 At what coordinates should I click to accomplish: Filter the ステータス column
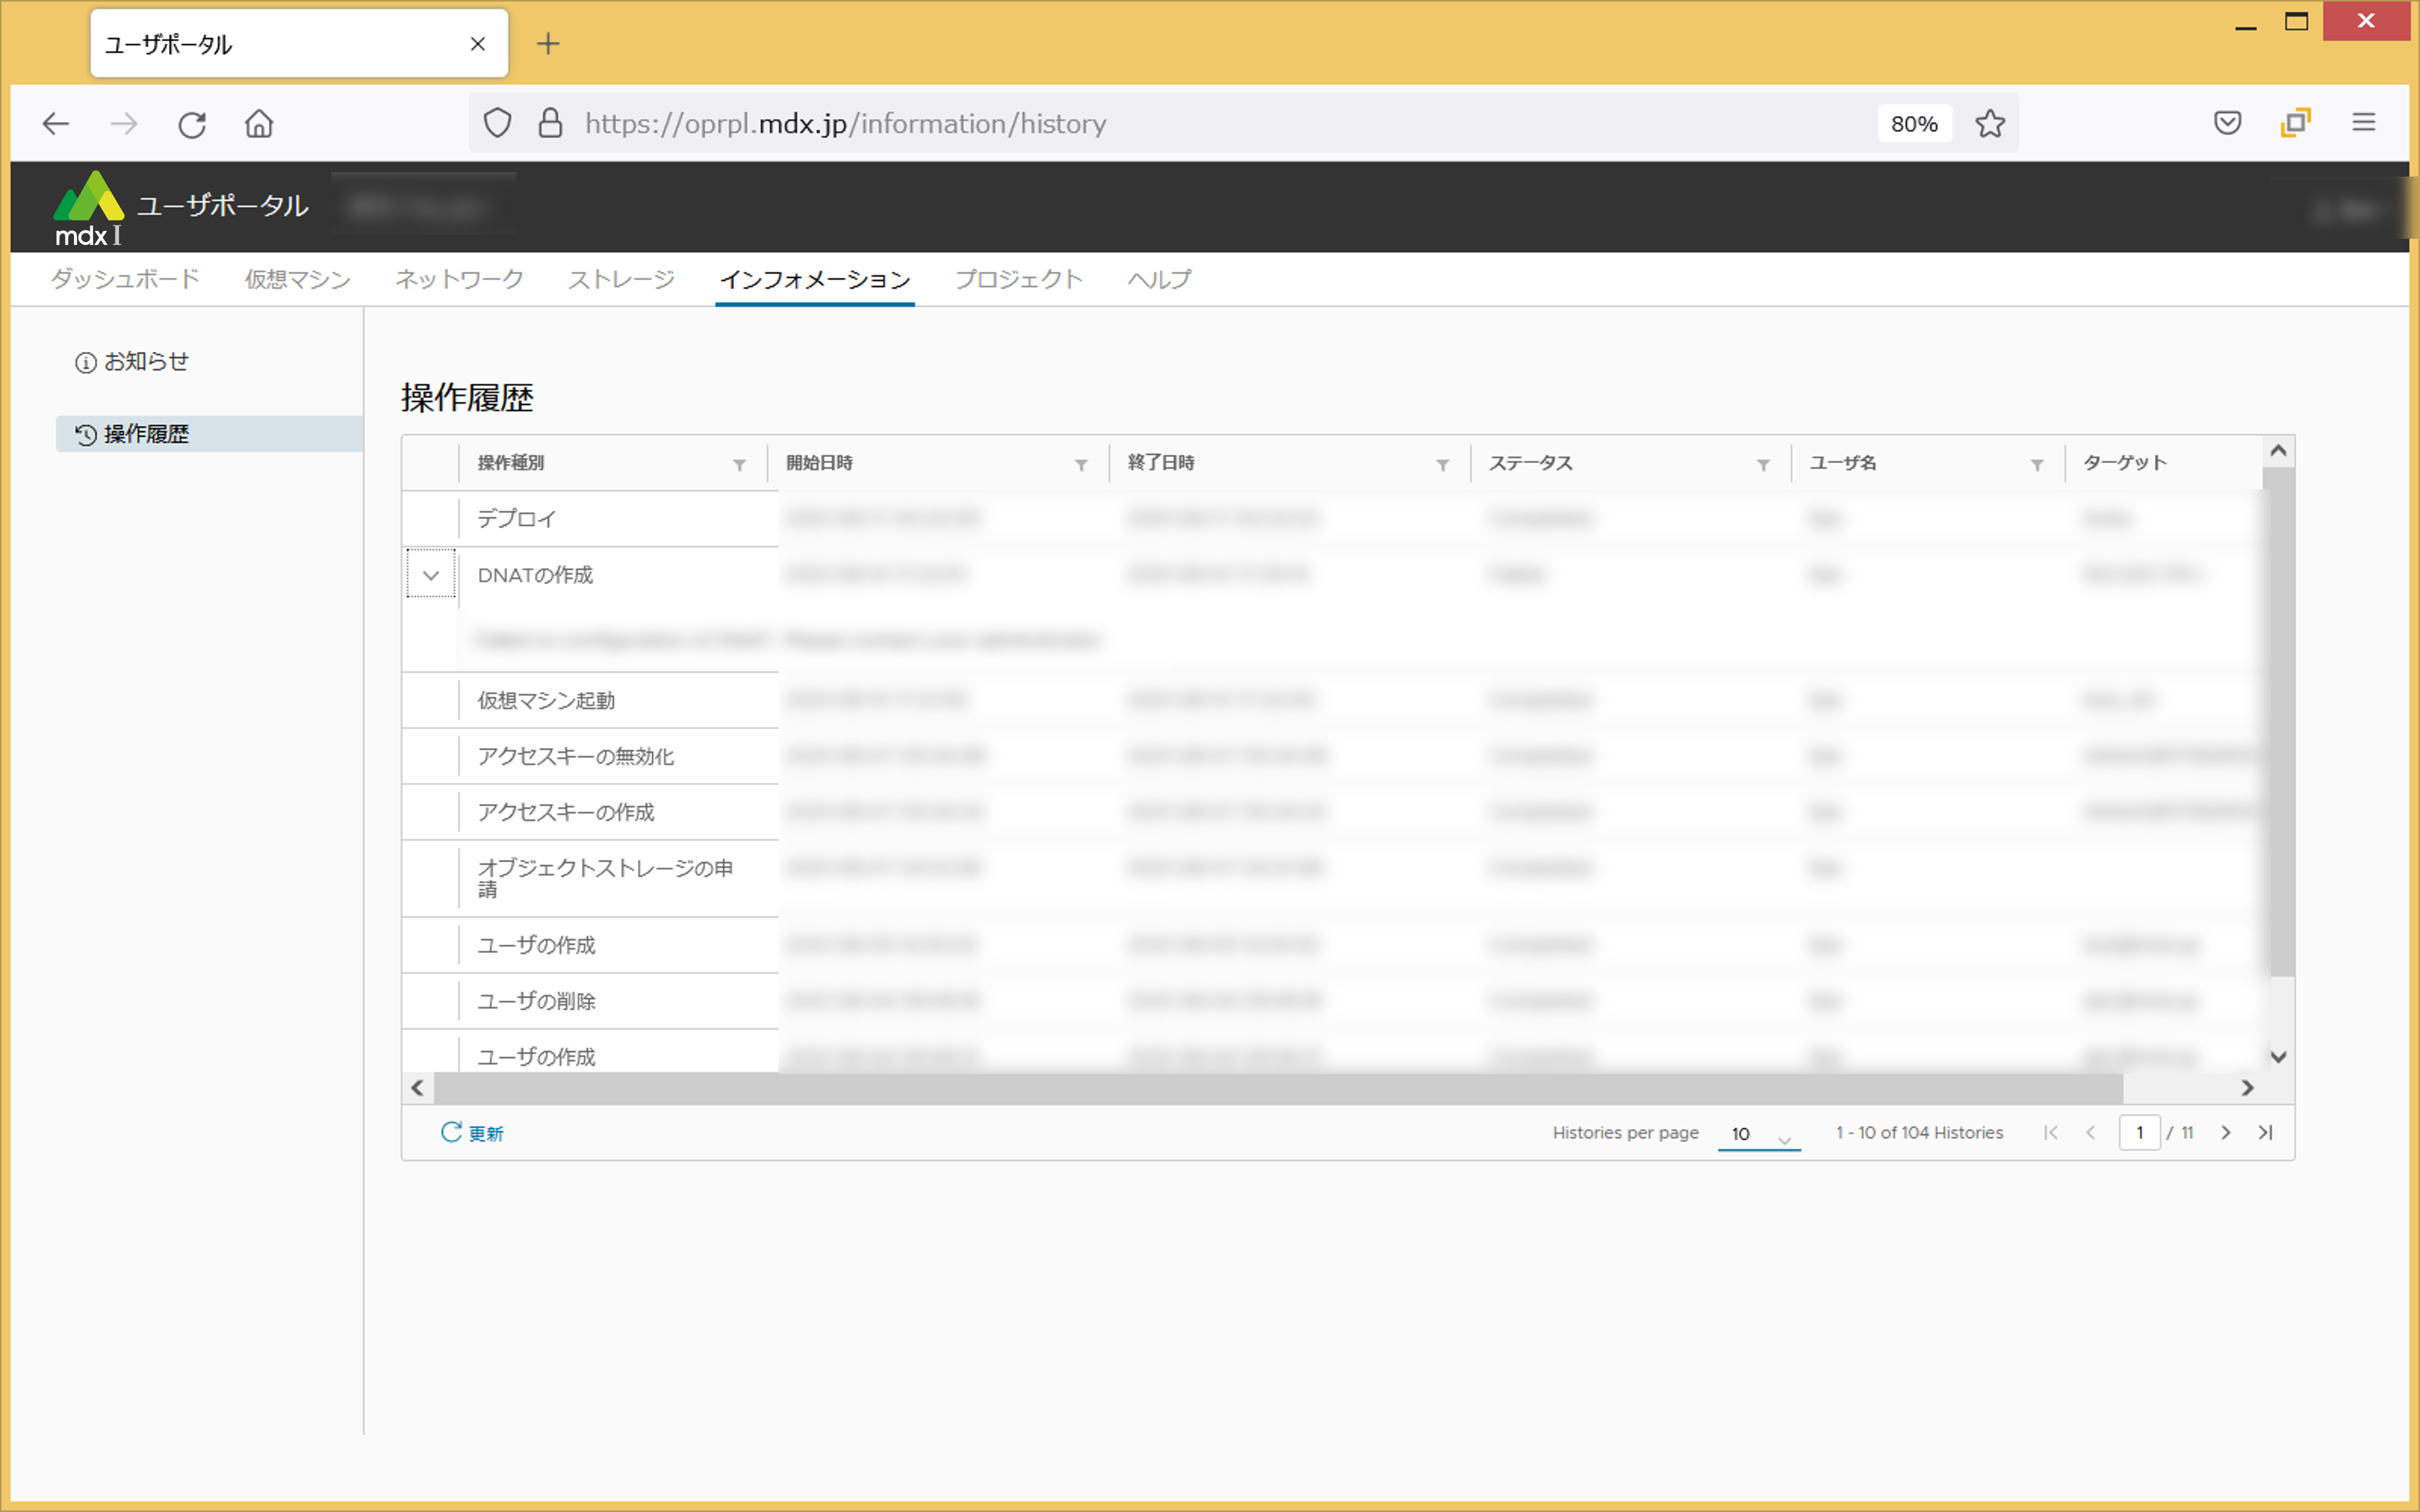pos(1763,465)
